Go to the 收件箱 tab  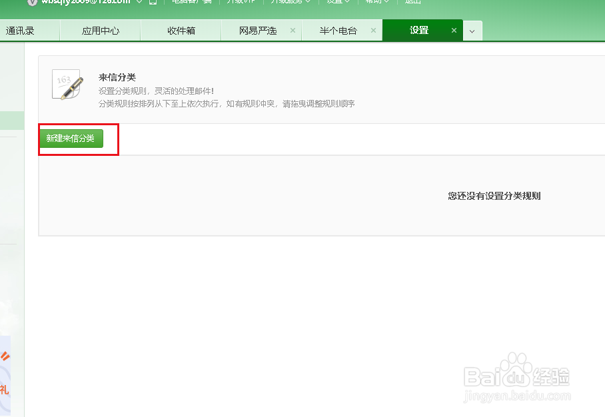point(181,31)
